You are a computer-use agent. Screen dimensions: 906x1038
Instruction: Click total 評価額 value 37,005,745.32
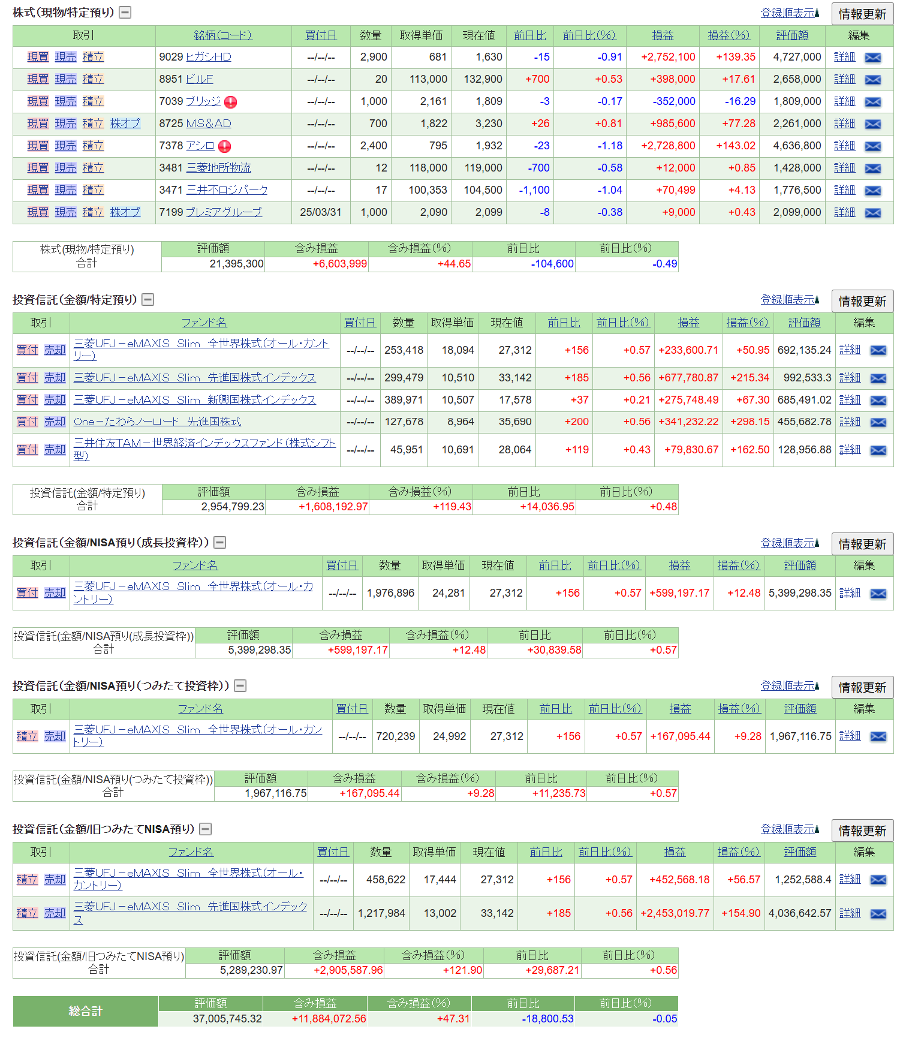pos(227,1019)
